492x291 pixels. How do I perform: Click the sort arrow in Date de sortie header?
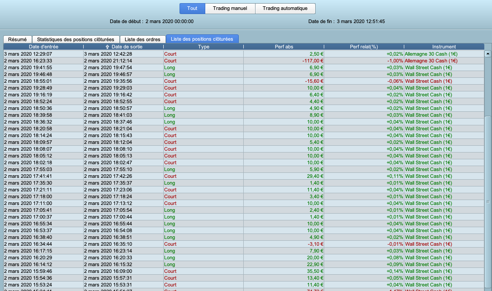click(x=107, y=47)
